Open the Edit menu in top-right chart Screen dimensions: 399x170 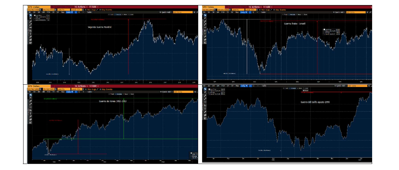[268, 7]
